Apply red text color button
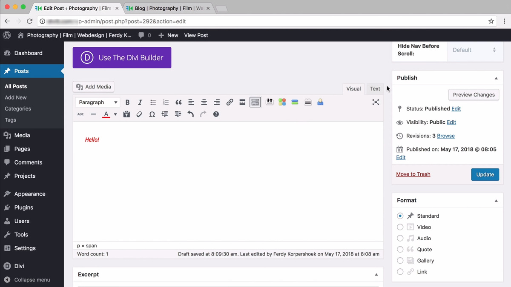Image resolution: width=511 pixels, height=287 pixels. [106, 114]
